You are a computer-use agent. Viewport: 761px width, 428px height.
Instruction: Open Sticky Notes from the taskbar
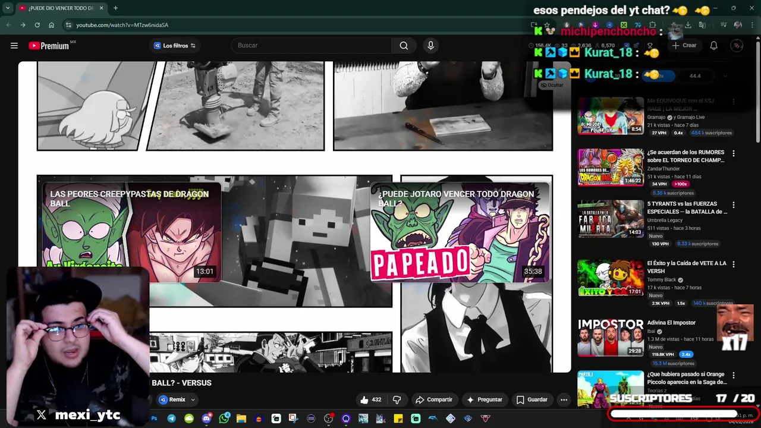tap(398, 418)
